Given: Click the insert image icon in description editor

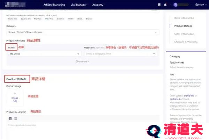Looking at the screenshot, I should click(x=10, y=118).
